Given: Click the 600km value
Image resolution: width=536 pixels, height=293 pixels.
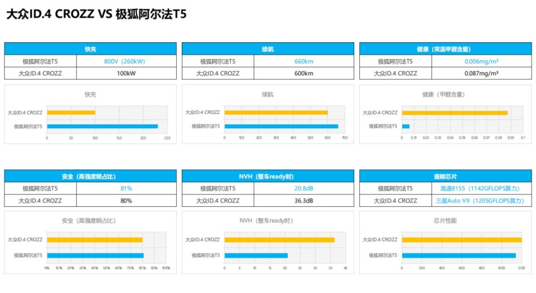Looking at the screenshot, I should [304, 74].
